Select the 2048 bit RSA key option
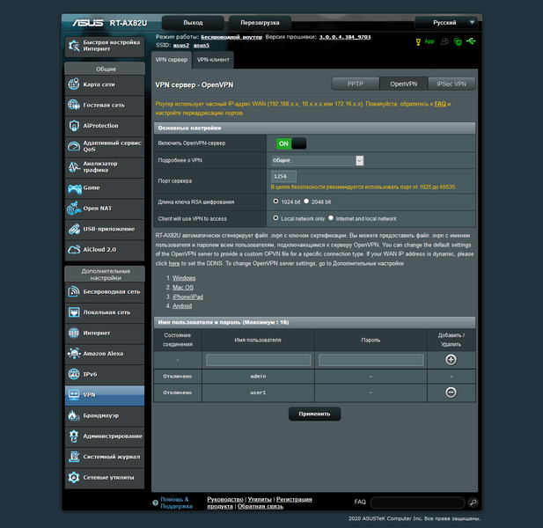This screenshot has width=543, height=528. point(306,202)
